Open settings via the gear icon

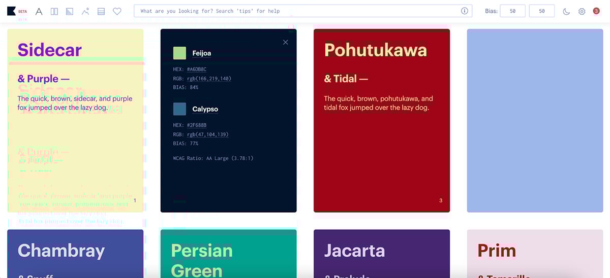(x=582, y=11)
